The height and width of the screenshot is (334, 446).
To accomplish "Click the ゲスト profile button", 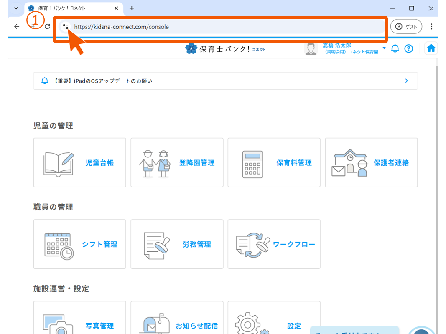I will 406,27.
